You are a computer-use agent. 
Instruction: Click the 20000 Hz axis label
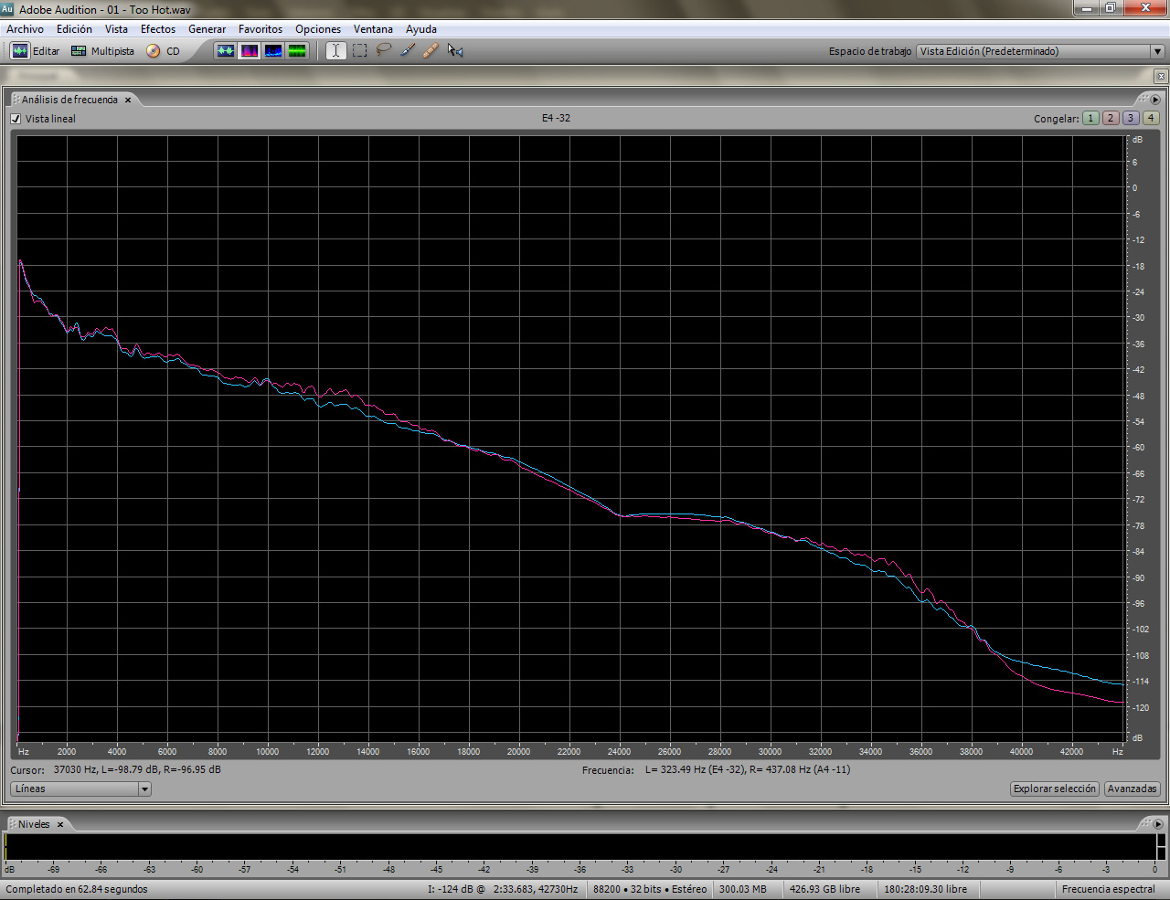pos(518,751)
